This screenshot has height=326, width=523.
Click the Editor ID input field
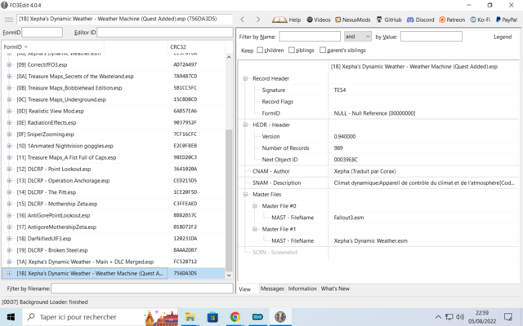tap(165, 33)
